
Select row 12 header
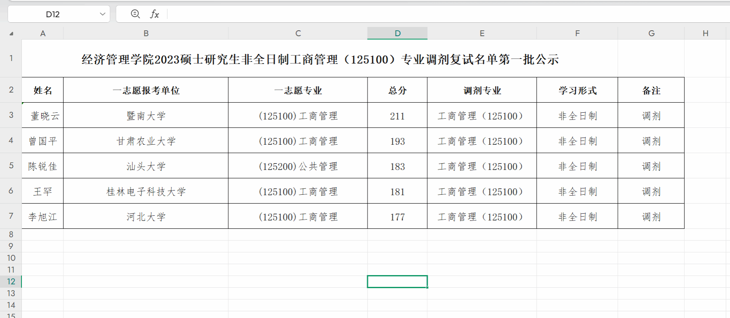11,281
